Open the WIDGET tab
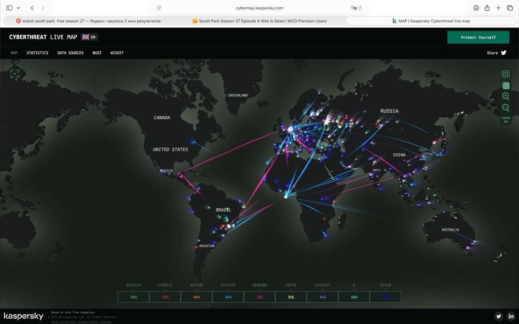This screenshot has width=519, height=324. pyautogui.click(x=117, y=52)
